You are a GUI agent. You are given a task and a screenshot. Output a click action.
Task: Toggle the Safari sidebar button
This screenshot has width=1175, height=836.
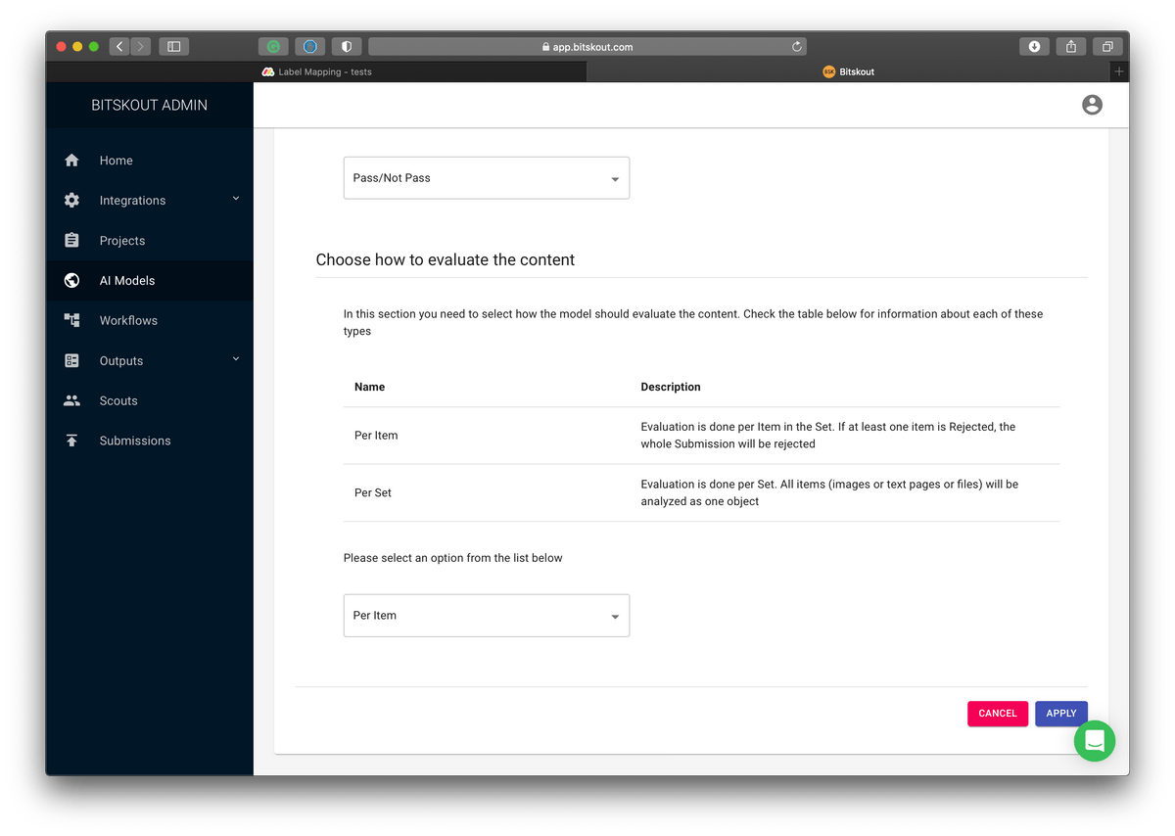173,46
